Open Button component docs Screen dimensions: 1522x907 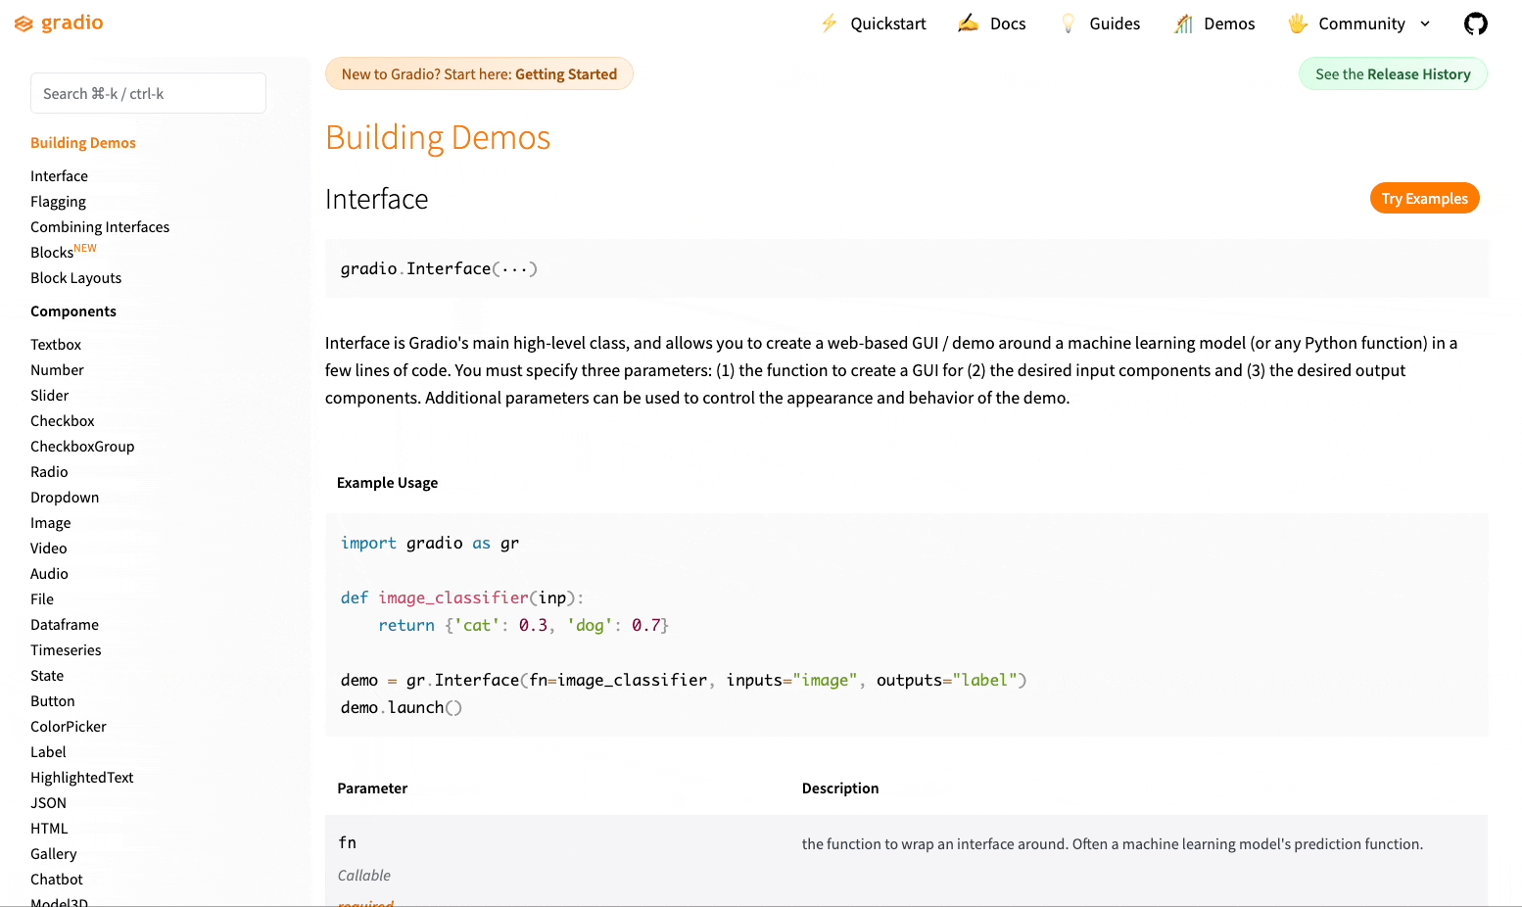pyautogui.click(x=52, y=701)
